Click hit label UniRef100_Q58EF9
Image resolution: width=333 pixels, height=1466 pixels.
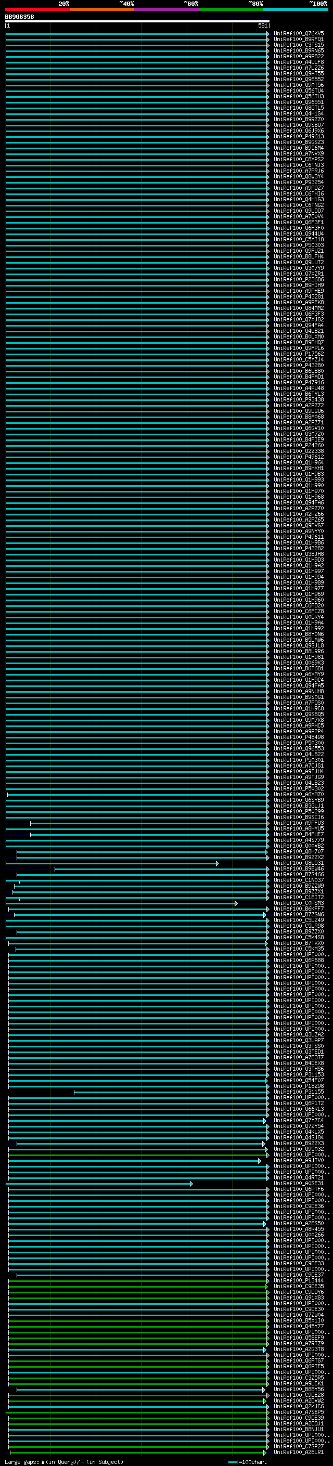point(298,1338)
